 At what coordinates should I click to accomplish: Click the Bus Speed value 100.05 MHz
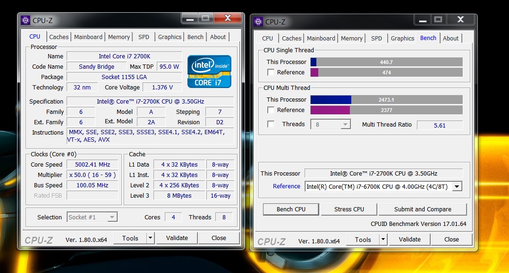click(x=93, y=185)
